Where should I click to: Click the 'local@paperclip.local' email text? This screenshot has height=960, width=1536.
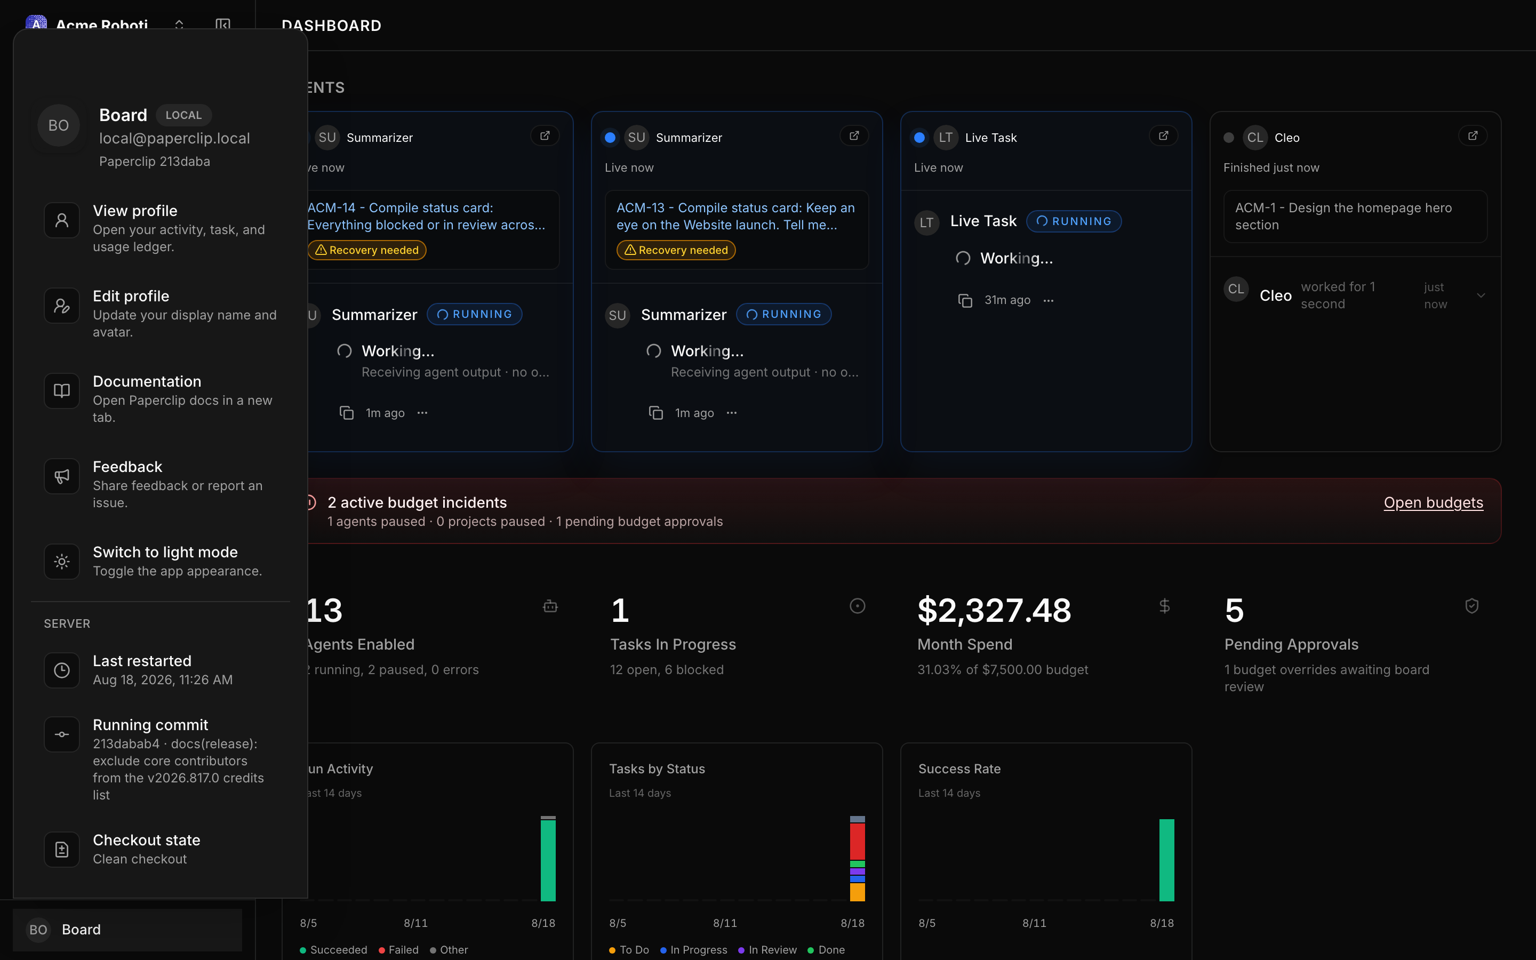point(174,139)
